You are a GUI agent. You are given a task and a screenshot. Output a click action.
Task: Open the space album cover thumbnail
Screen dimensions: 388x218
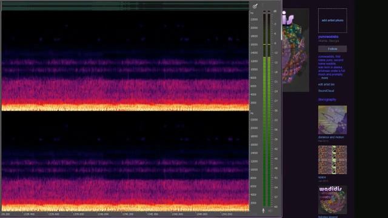(333, 160)
